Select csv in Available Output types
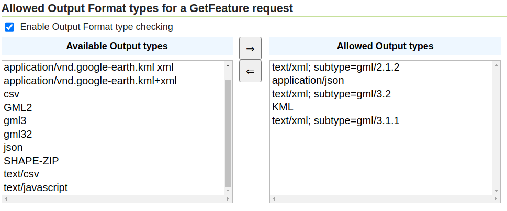507x211 pixels. click(x=12, y=94)
